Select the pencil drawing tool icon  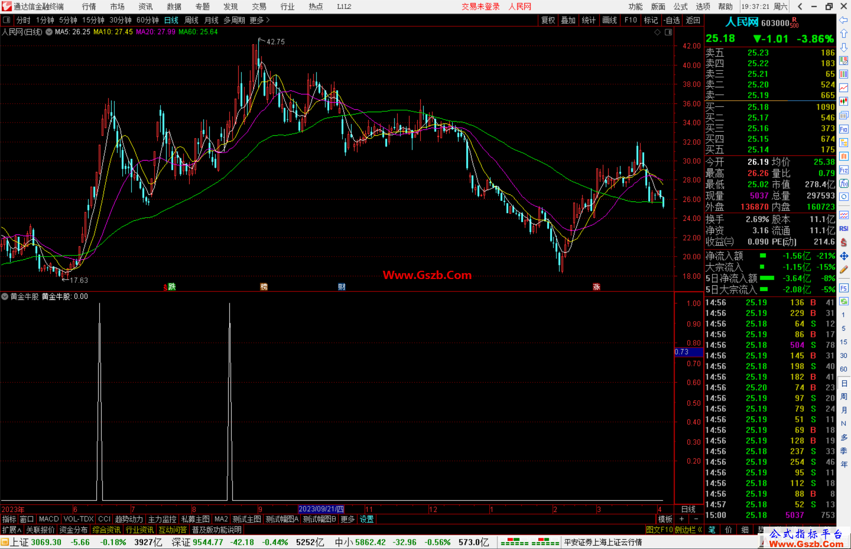click(x=844, y=270)
